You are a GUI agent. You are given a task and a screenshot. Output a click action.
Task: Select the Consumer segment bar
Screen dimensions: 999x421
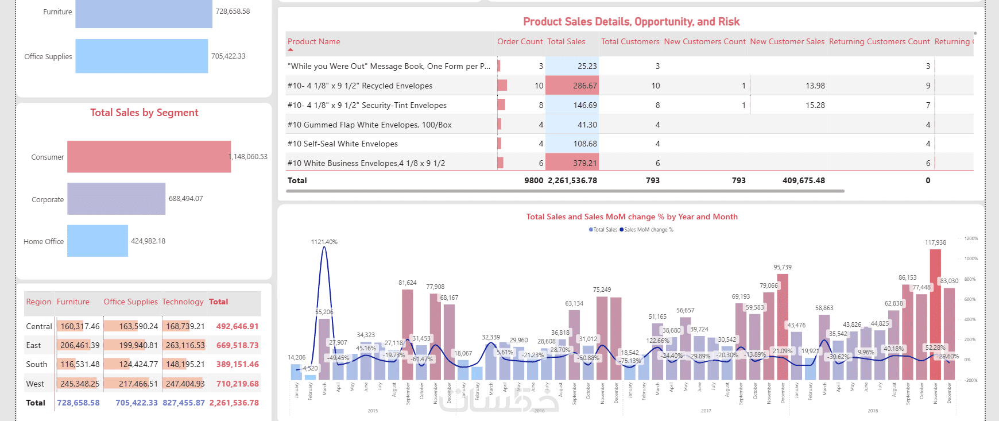[149, 157]
